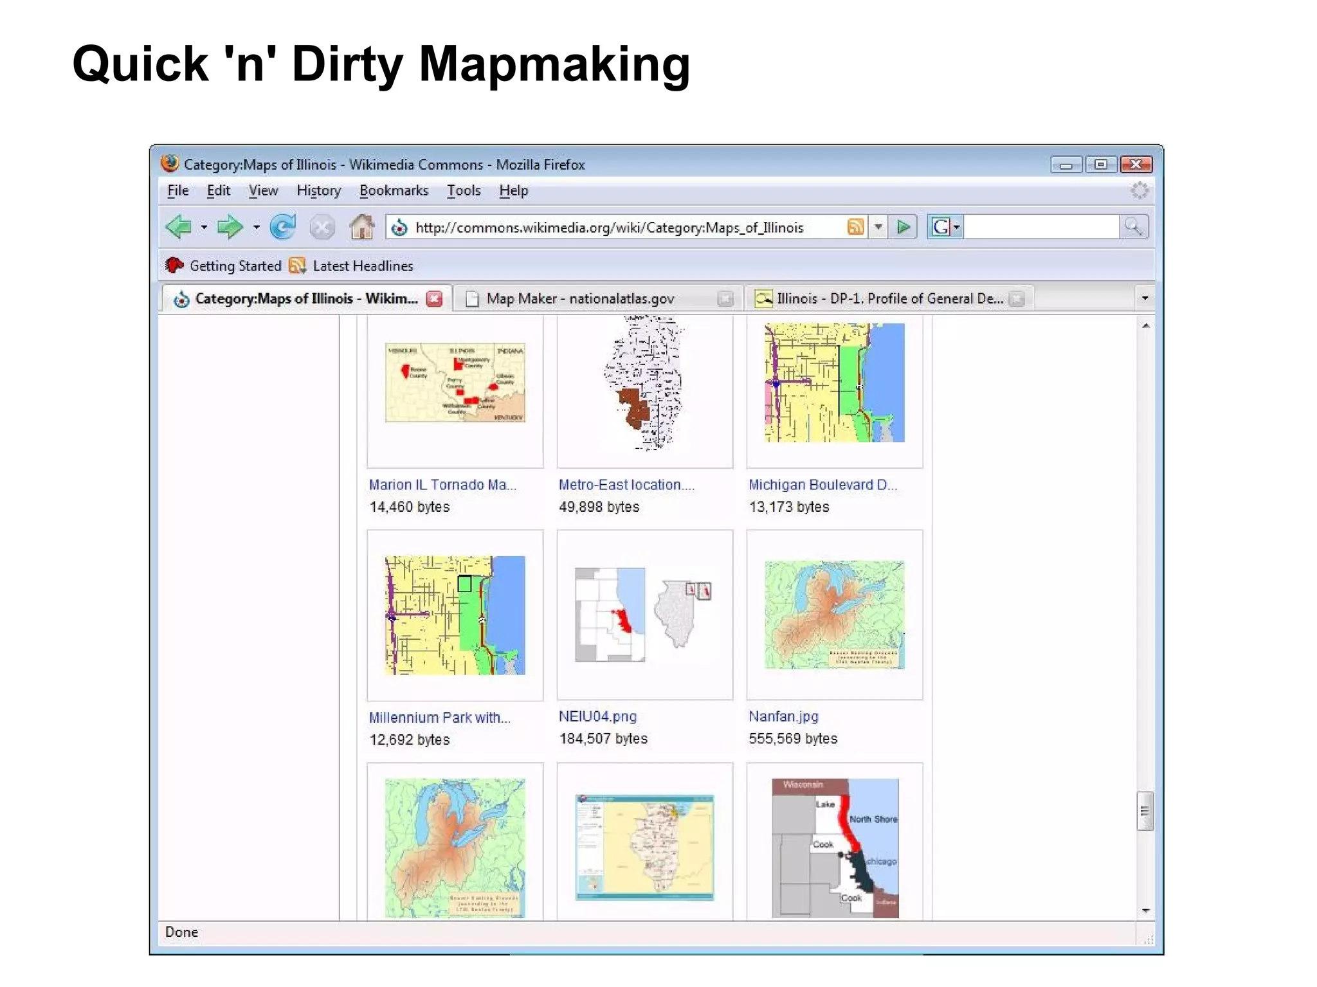Open the Marion IL Tornado Ma... link
The height and width of the screenshot is (987, 1317).
(442, 485)
